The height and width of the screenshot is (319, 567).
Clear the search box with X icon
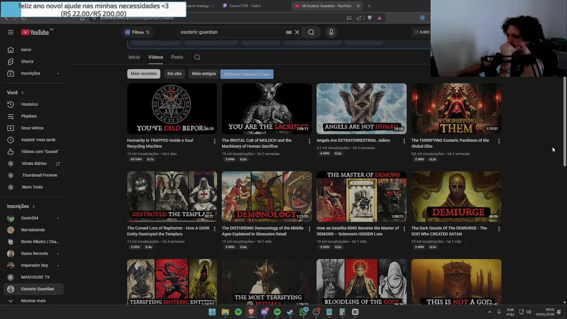297,32
